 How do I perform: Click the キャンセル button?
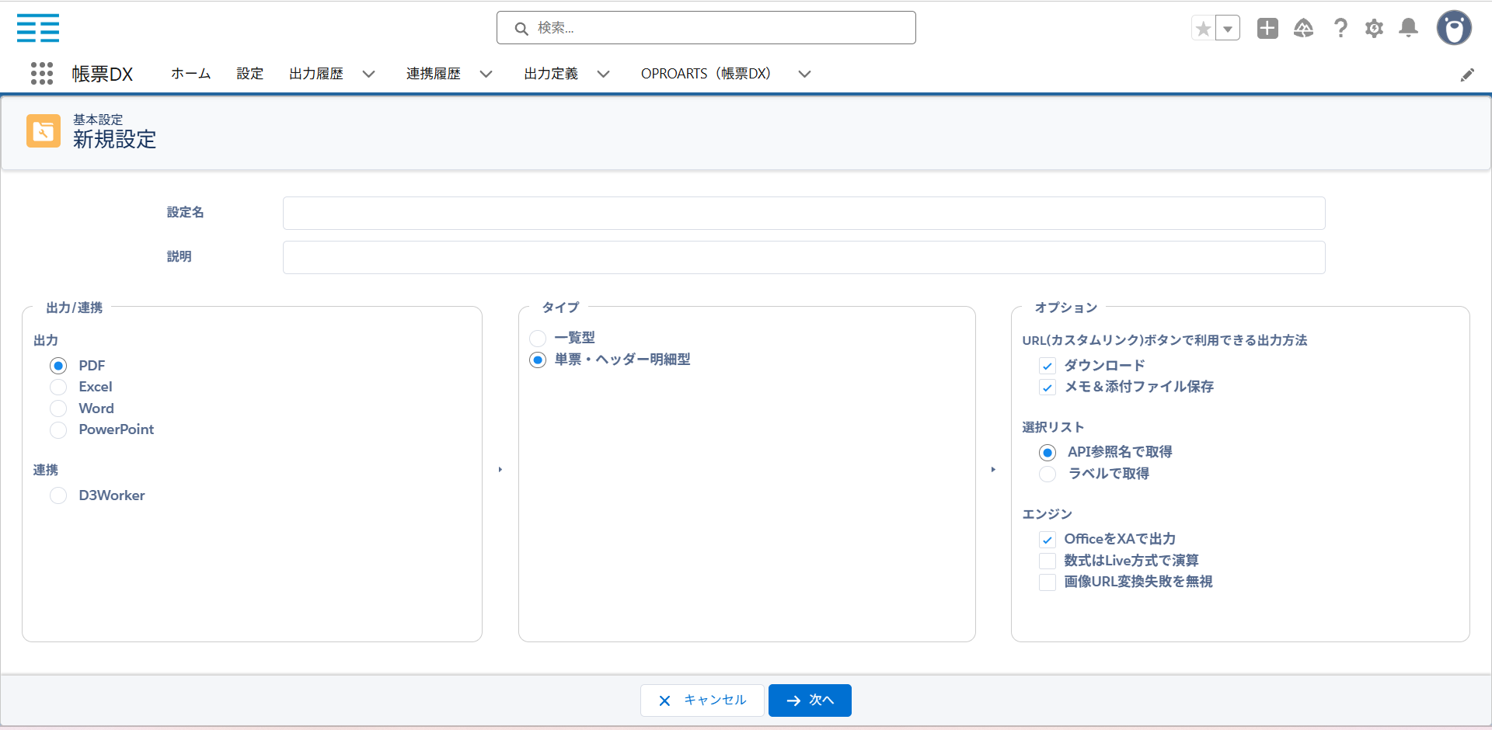point(702,700)
